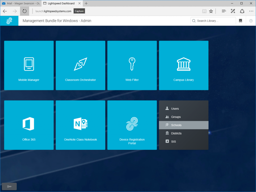Toggle Reading view book icon
Viewport: 256px width, 192px height.
pyautogui.click(x=204, y=11)
